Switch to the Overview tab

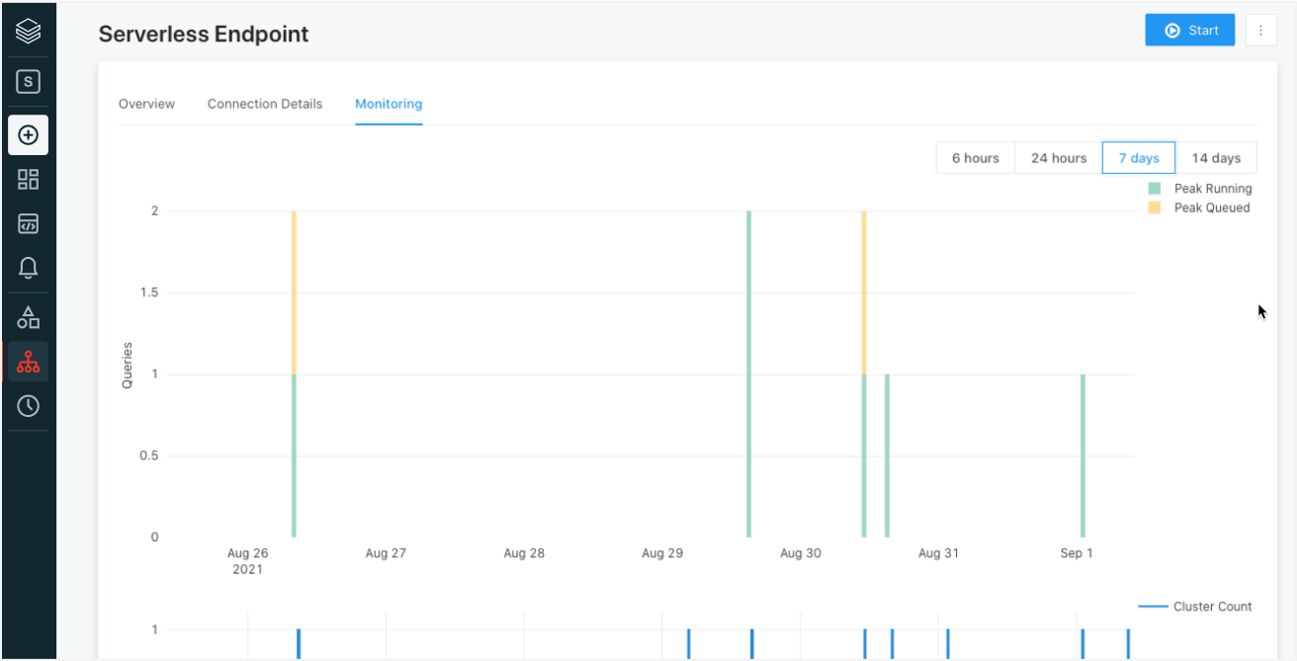tap(146, 104)
